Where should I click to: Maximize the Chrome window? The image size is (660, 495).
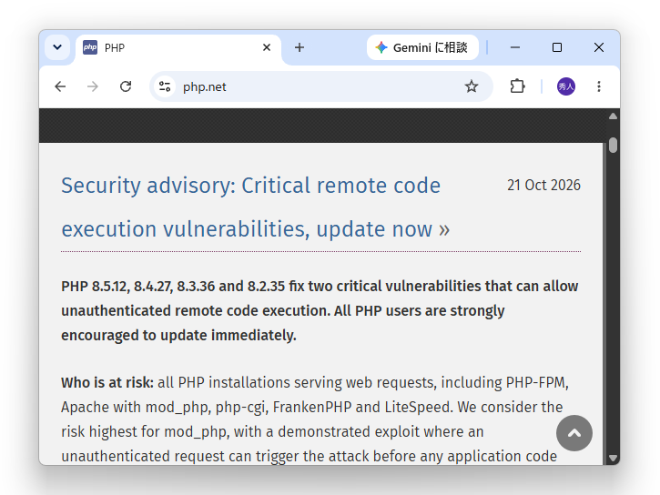click(557, 47)
